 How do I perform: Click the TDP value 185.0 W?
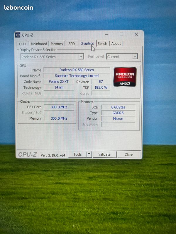pos(101,87)
